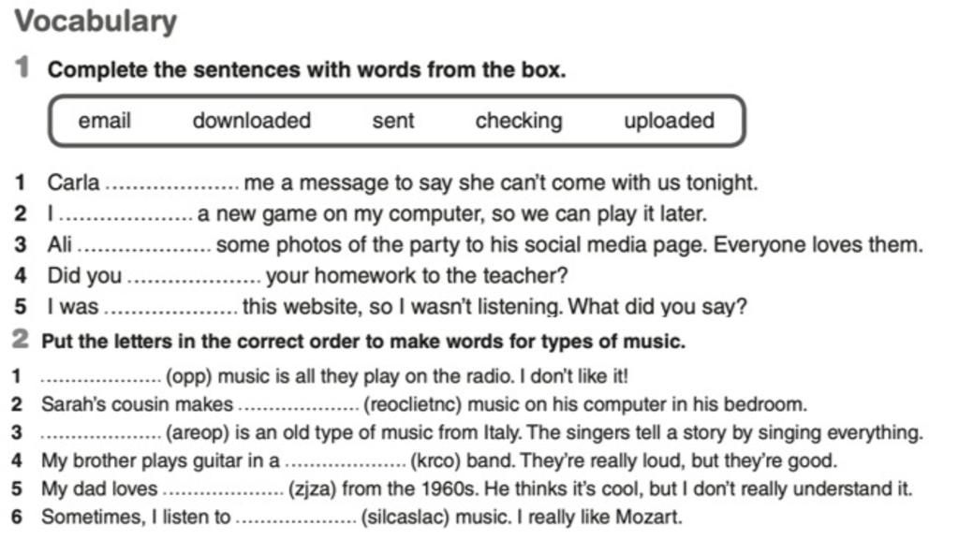This screenshot has height=555, width=959.
Task: Click the Vocabulary heading
Action: (x=96, y=22)
